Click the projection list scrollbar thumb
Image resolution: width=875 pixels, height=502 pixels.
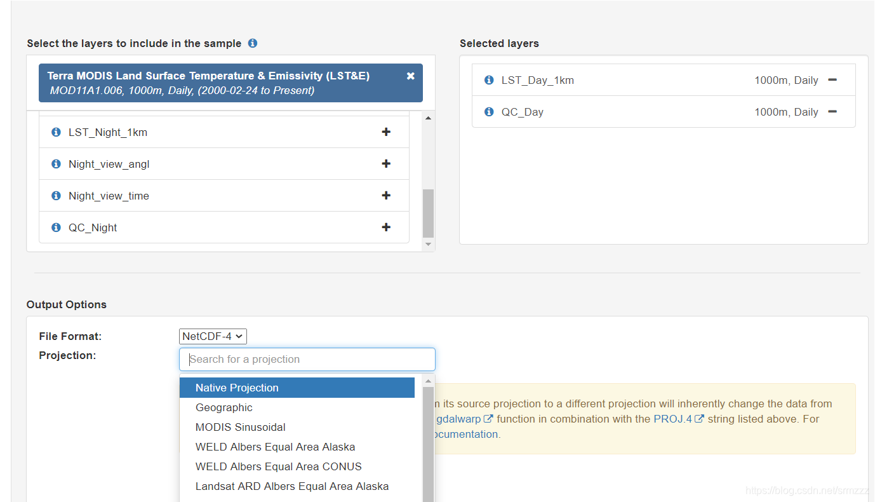pos(428,445)
